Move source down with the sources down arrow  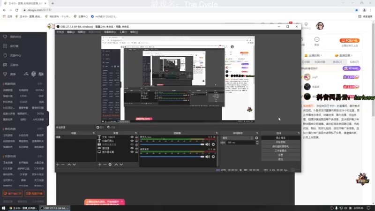[121, 165]
